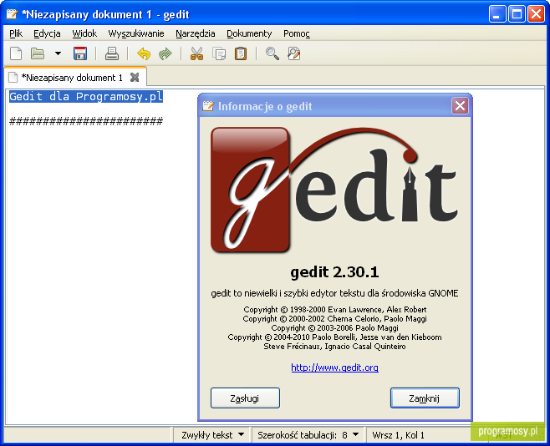The image size is (550, 446).
Task: Open Find and Replace toolbar icon
Action: [x=294, y=53]
